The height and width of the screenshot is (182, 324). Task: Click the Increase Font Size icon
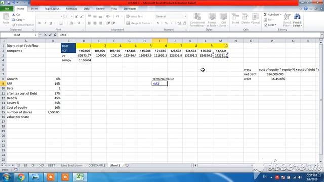click(76, 16)
